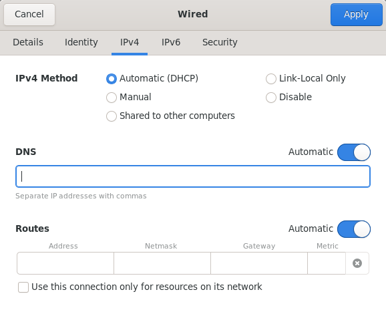Screen dimensions: 386x316
Task: Turn off the automatic DNS switch
Action: tap(354, 152)
